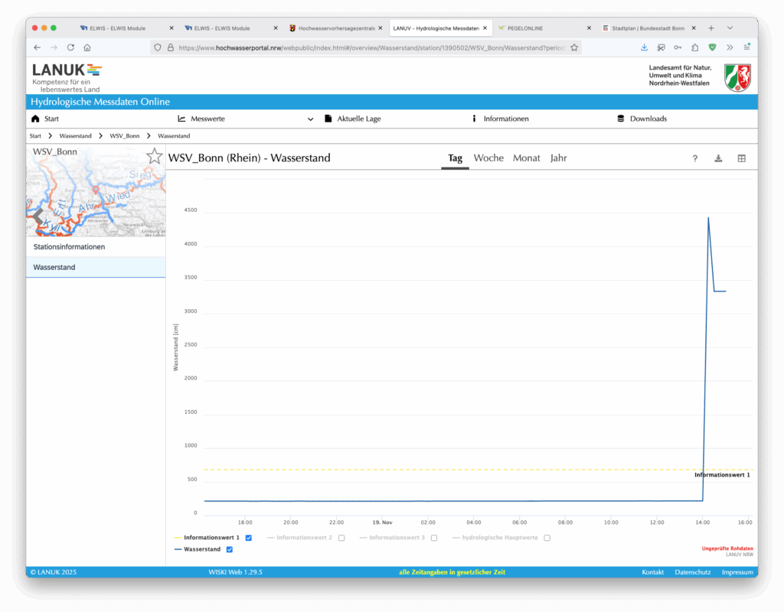Open the browser application menu

click(x=746, y=47)
